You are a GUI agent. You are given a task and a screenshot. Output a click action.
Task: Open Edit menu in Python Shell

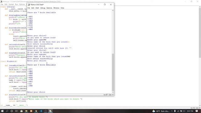[x=33, y=8]
